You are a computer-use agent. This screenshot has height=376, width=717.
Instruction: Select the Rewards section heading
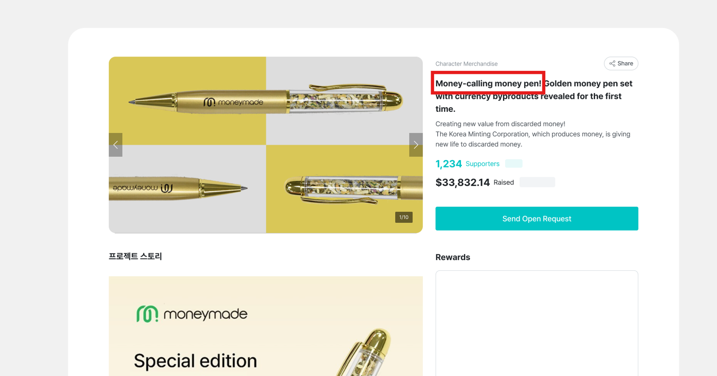pyautogui.click(x=452, y=257)
